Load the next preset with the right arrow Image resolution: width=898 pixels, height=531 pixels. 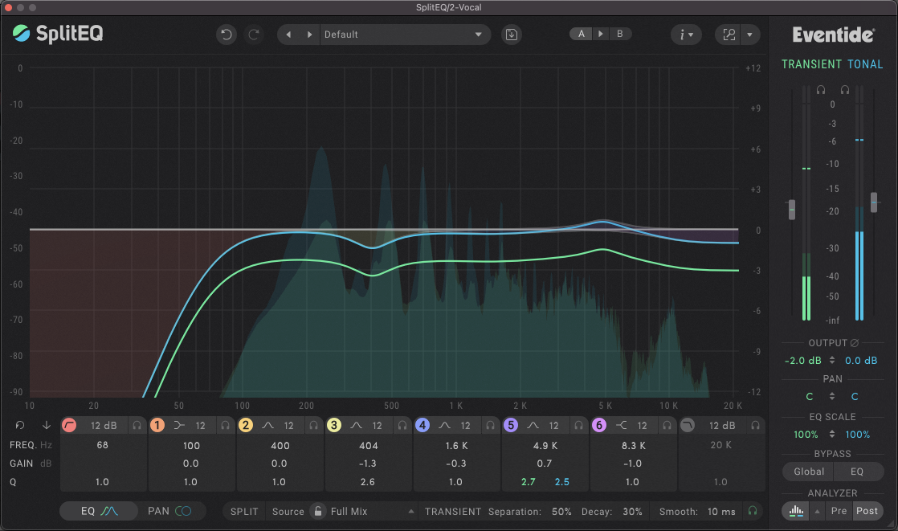[309, 35]
